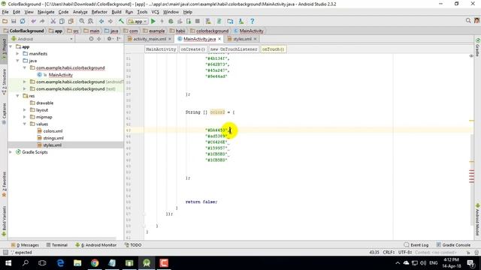Image resolution: width=481 pixels, height=270 pixels.
Task: Click the Make Project hammer icon
Action: tap(121, 22)
